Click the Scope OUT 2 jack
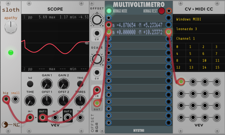 [68, 118]
